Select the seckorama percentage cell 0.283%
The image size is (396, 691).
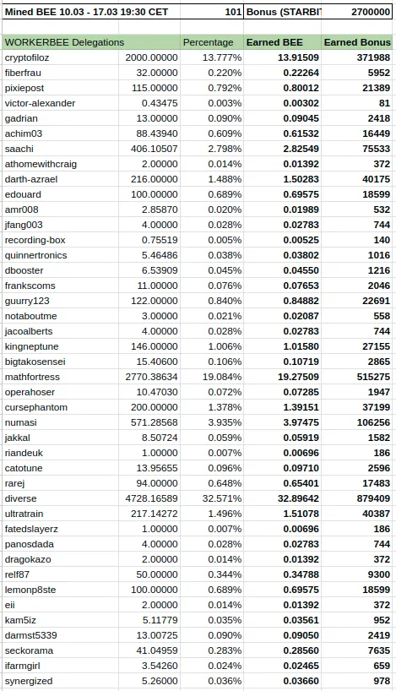pyautogui.click(x=212, y=650)
